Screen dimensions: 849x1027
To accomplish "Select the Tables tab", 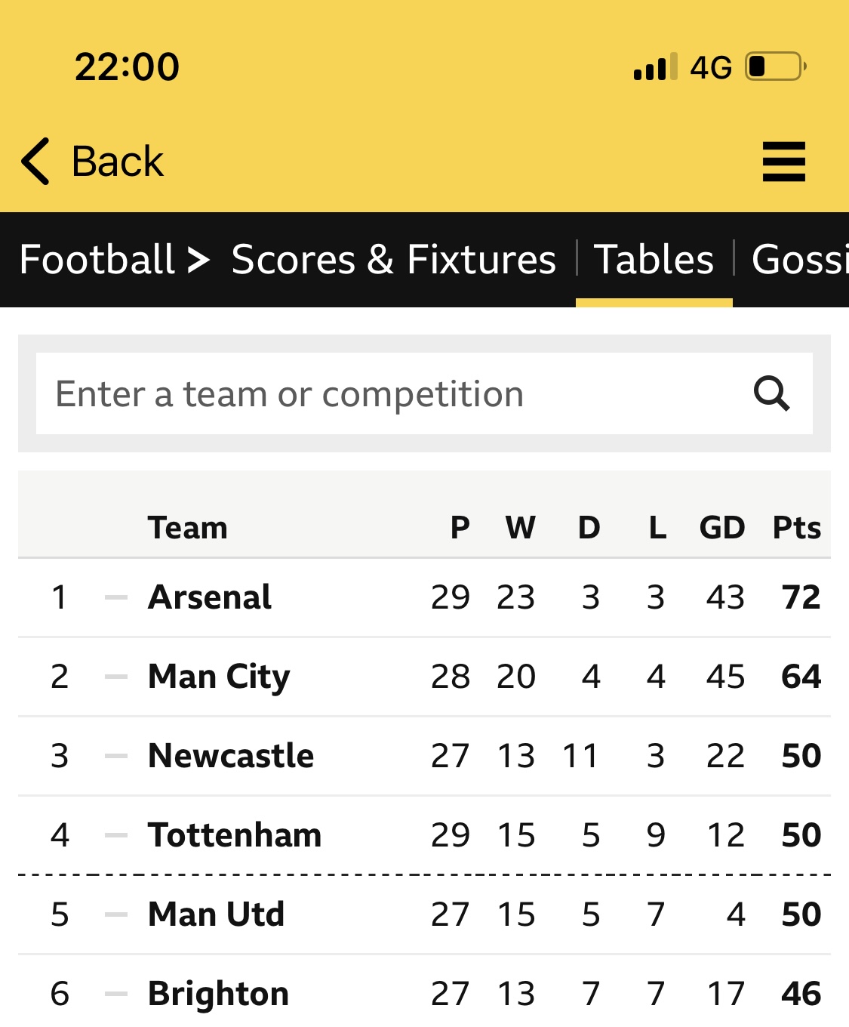I will (x=654, y=260).
